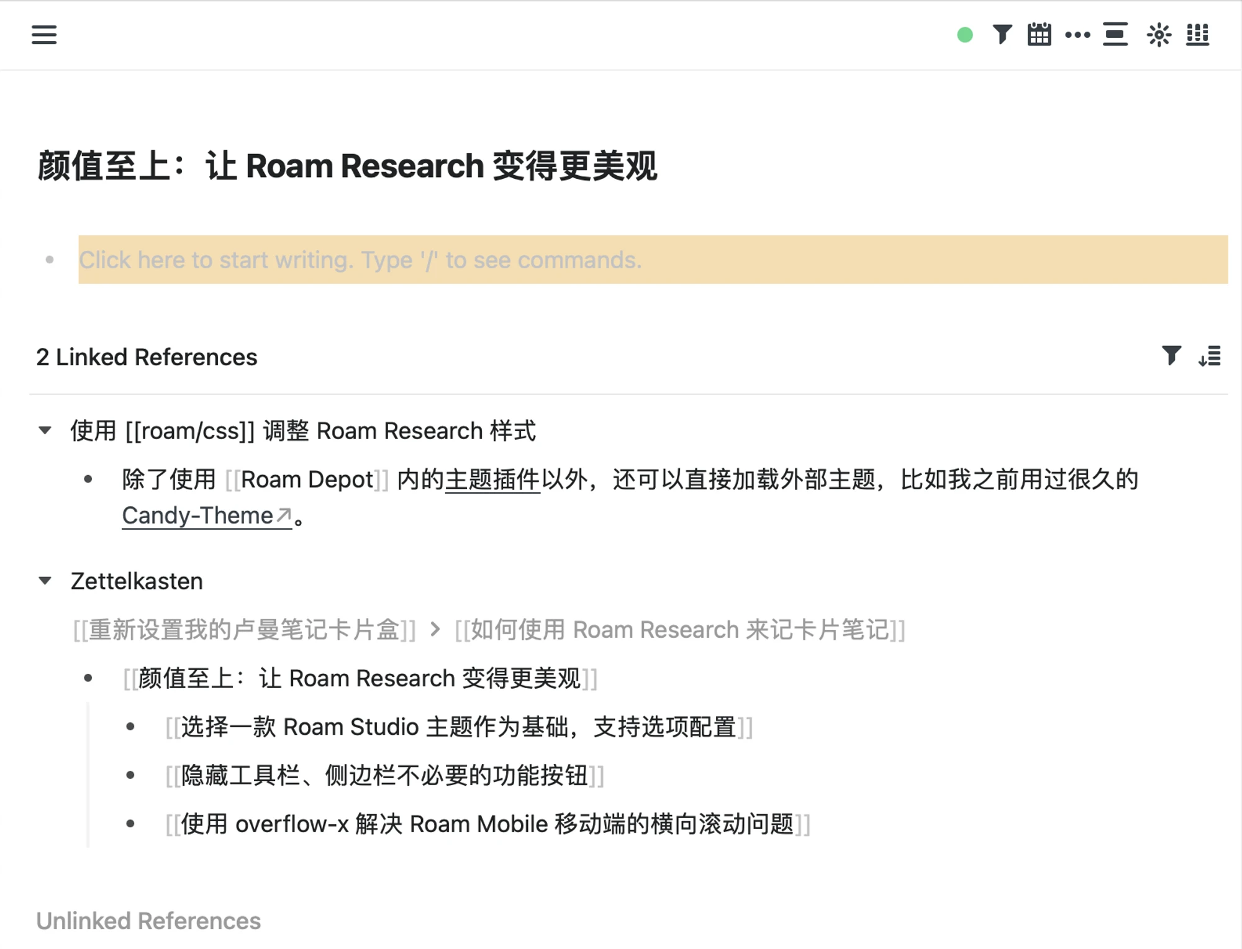Screen dimensions: 1242x949
Task: Click bullet beside [[颜值至上：让 Roam Research 变得更美观]]
Action: (88, 678)
